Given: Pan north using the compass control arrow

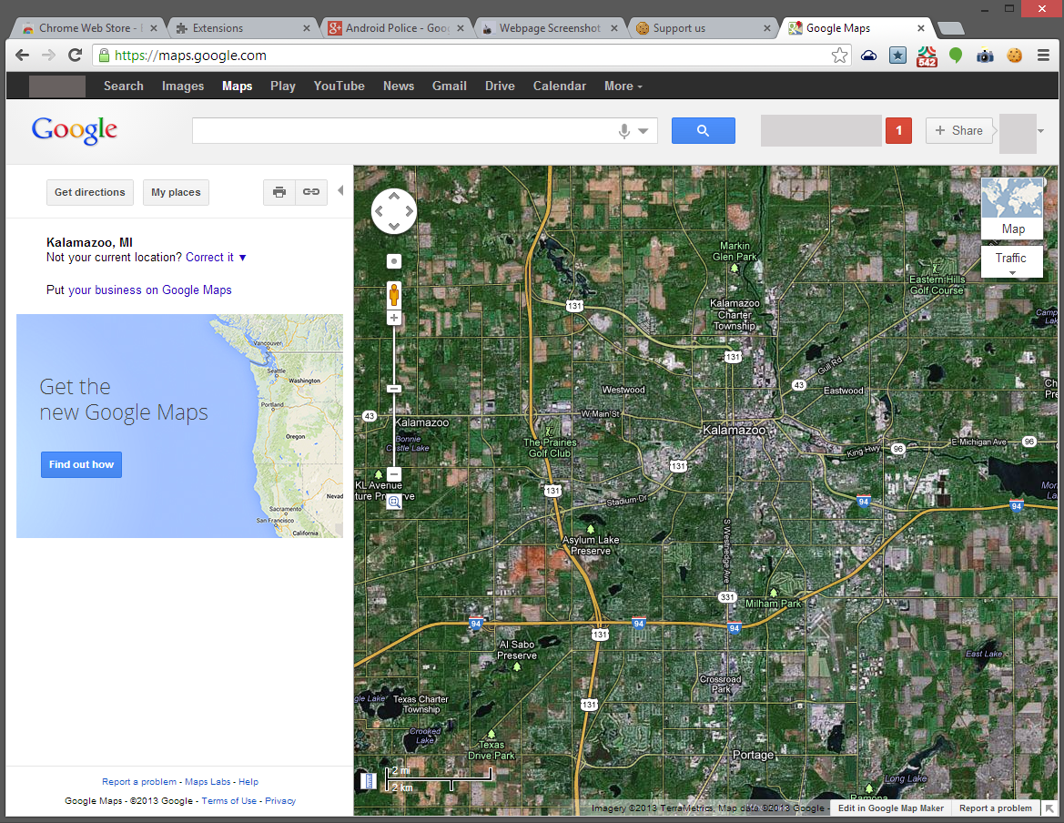Looking at the screenshot, I should tap(393, 194).
